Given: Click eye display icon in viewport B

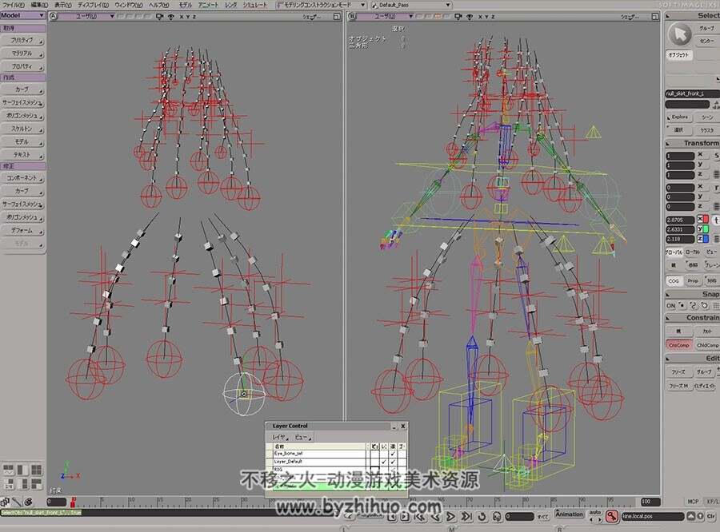Looking at the screenshot, I should coord(470,17).
